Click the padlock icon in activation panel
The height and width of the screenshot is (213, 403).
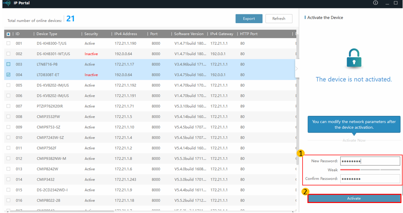353,58
